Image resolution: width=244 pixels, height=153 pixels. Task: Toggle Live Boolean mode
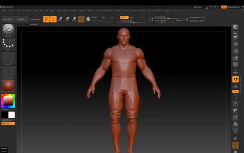tap(35, 19)
